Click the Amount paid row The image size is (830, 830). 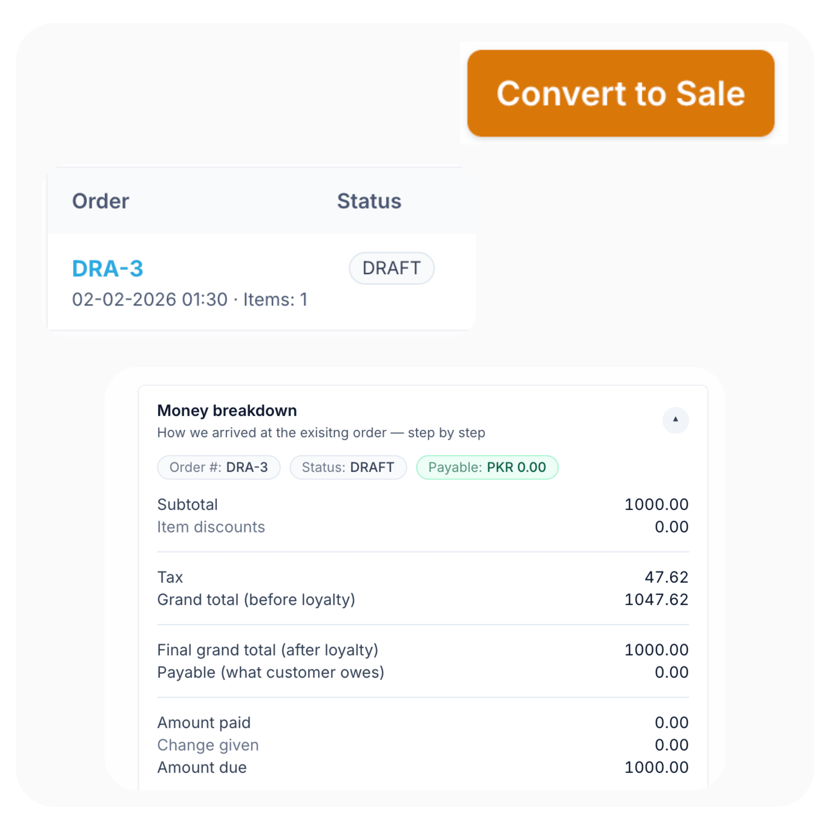(x=204, y=723)
